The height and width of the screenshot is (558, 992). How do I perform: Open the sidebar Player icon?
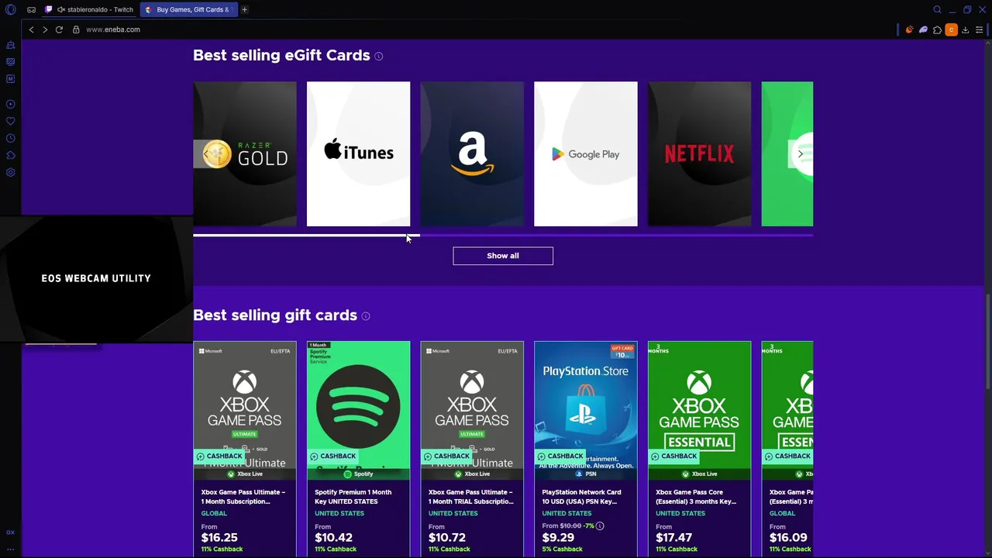[x=10, y=104]
